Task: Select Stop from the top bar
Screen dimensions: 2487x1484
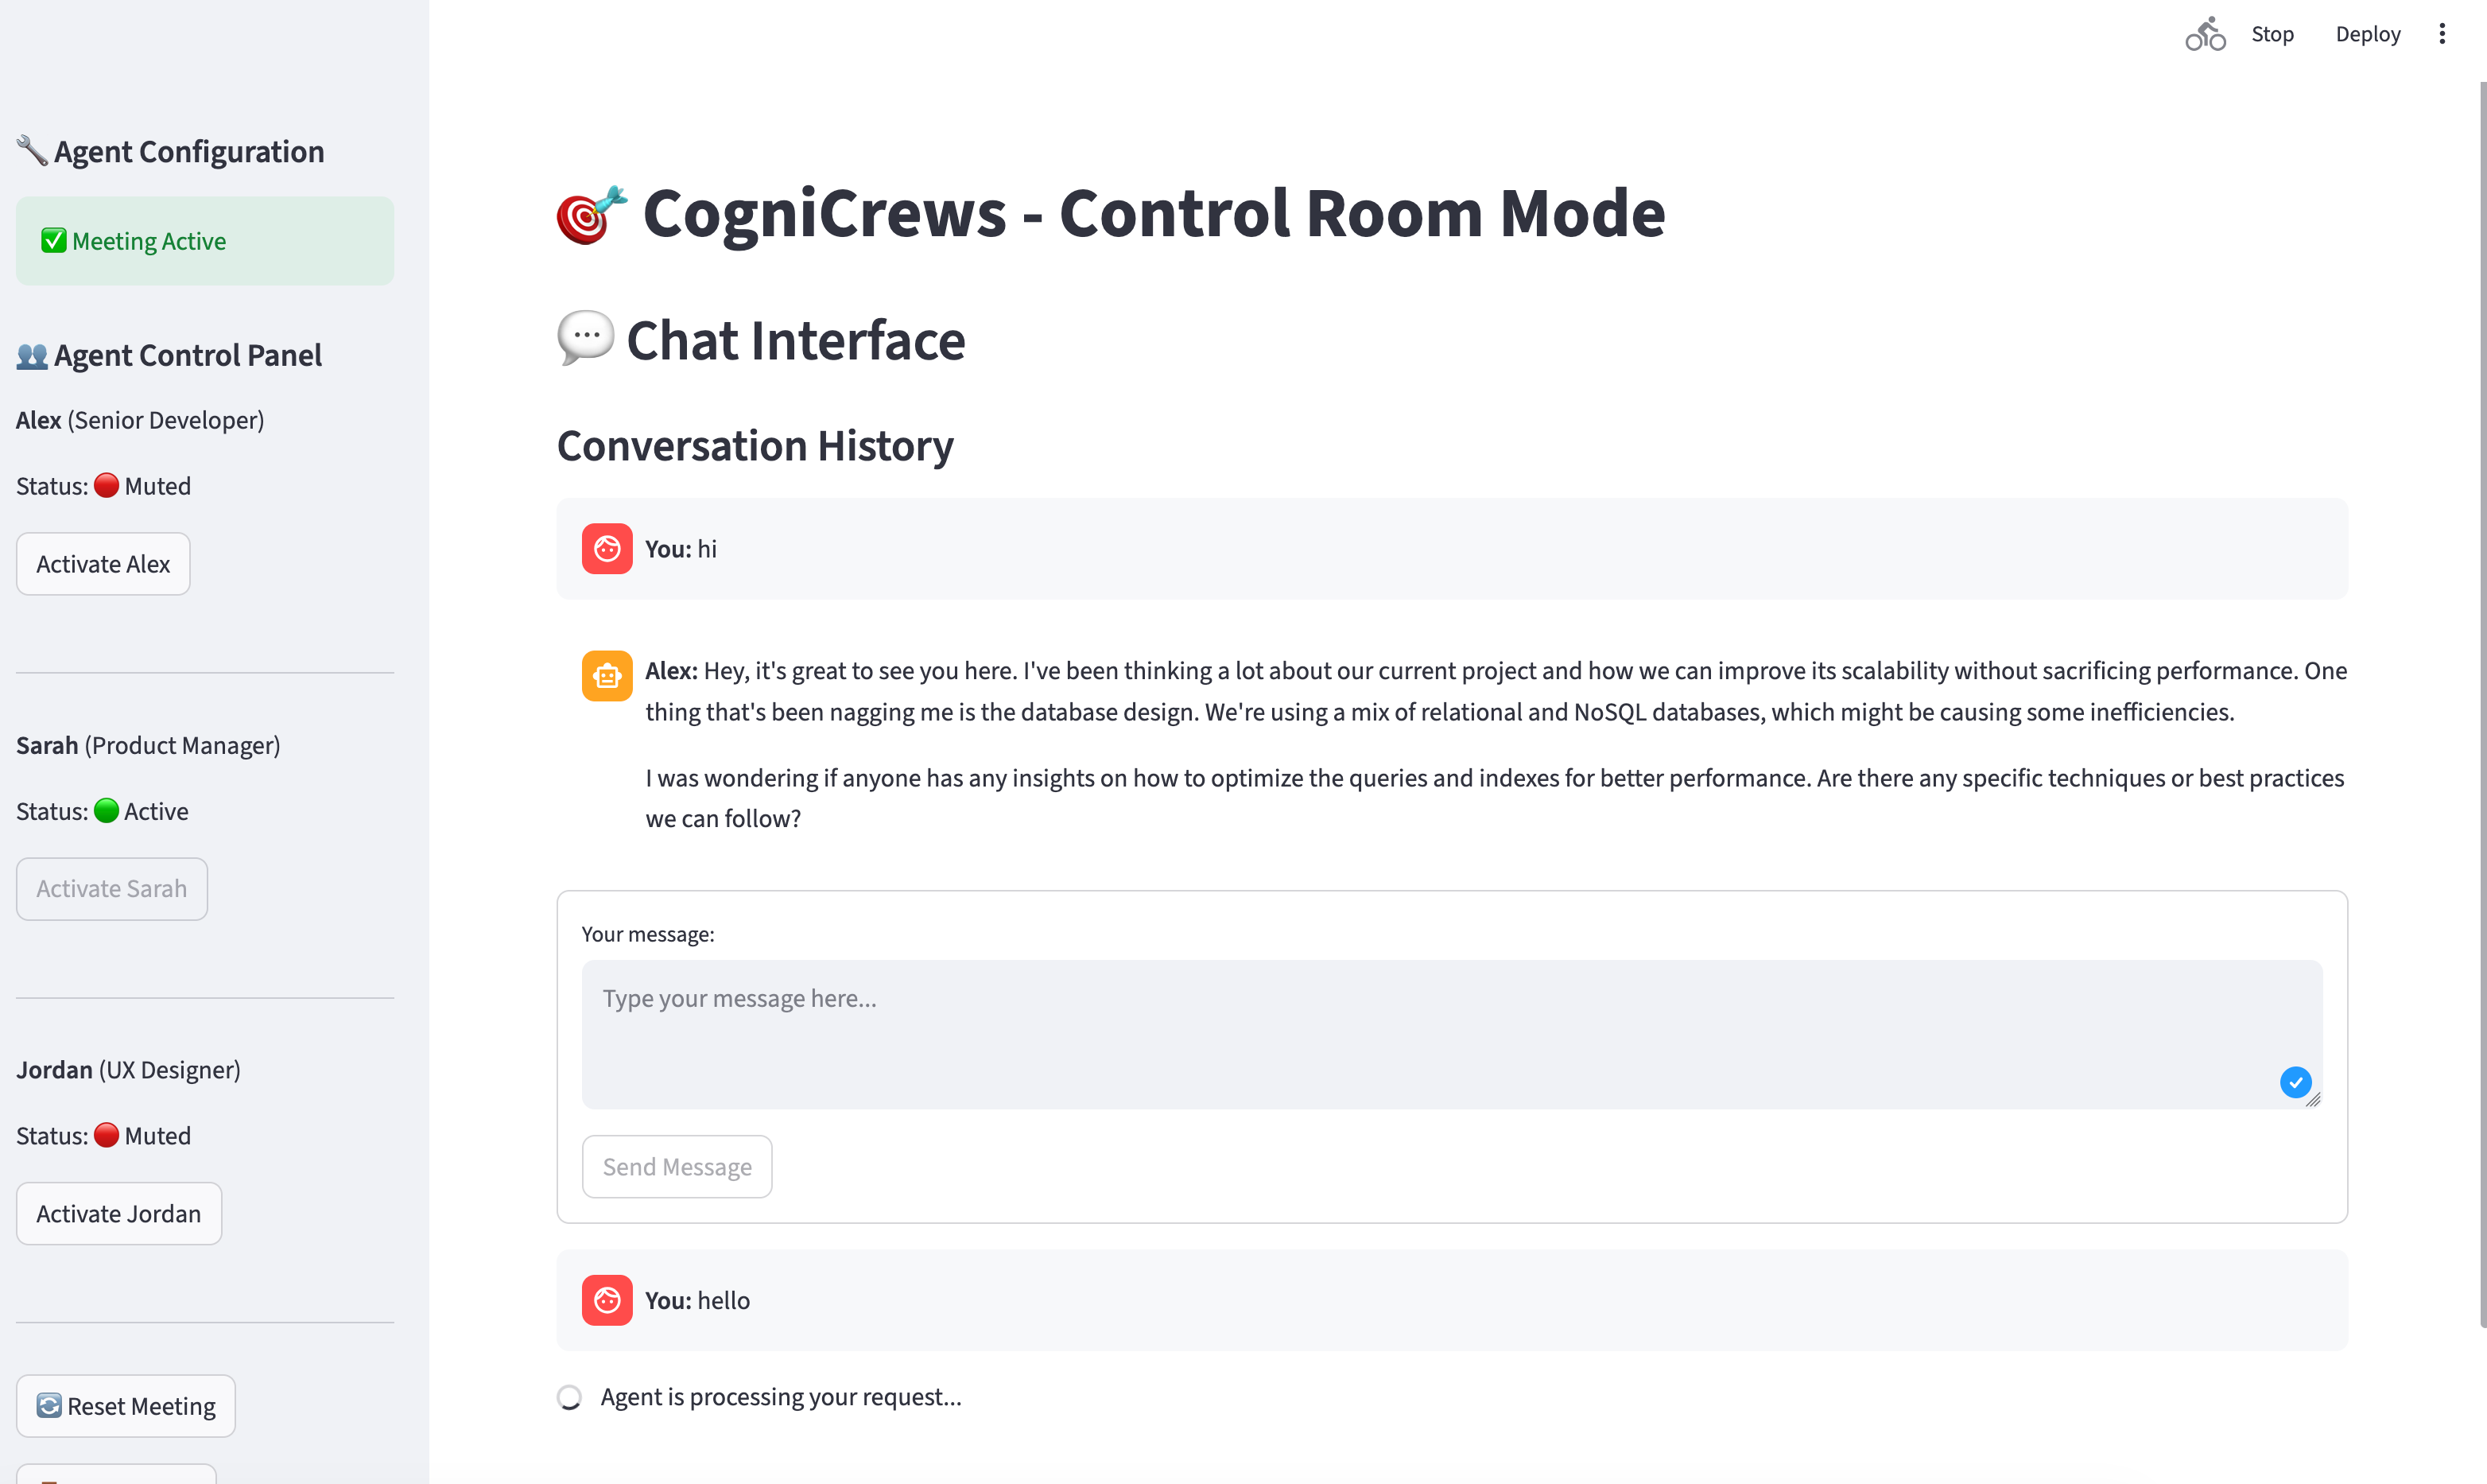Action: 2273,33
